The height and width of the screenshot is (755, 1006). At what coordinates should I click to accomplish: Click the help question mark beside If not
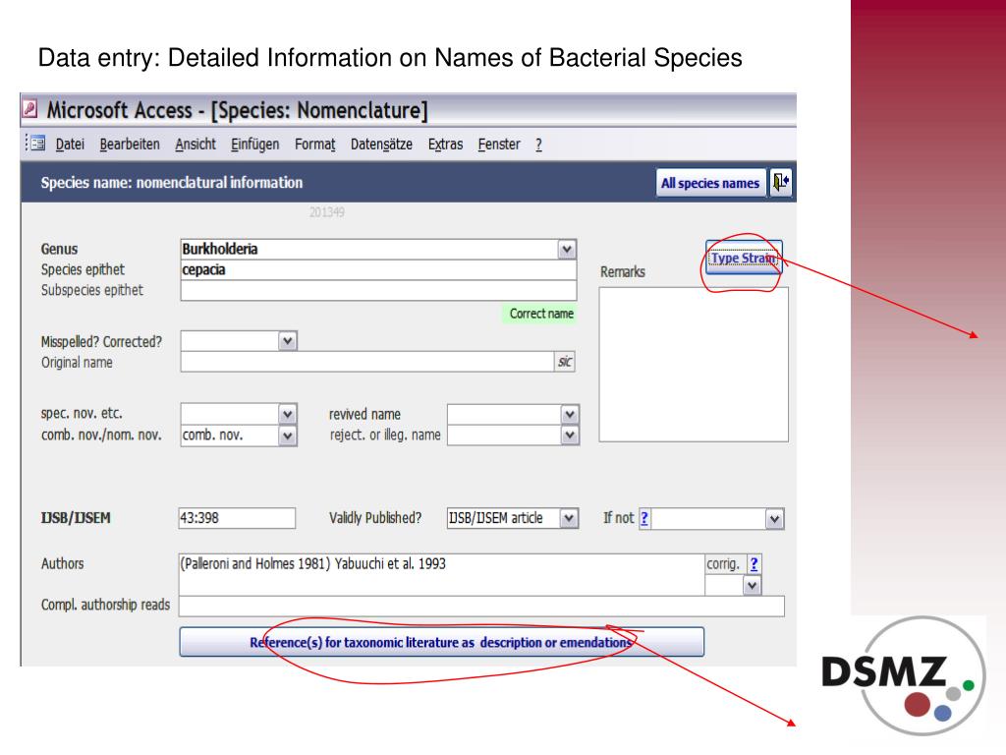[644, 518]
